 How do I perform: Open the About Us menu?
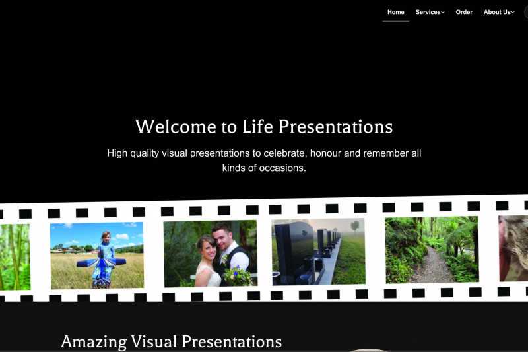[496, 12]
